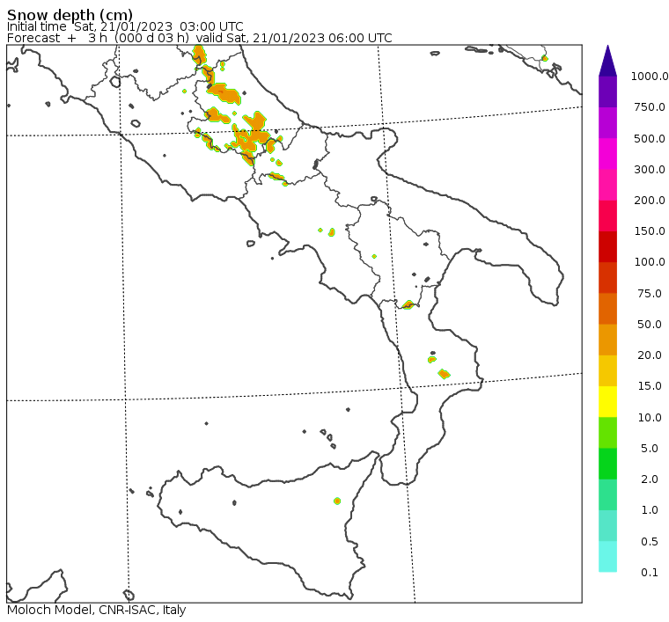Click the 750.0 label on the color scale
The width and height of the screenshot is (669, 622).
[650, 107]
